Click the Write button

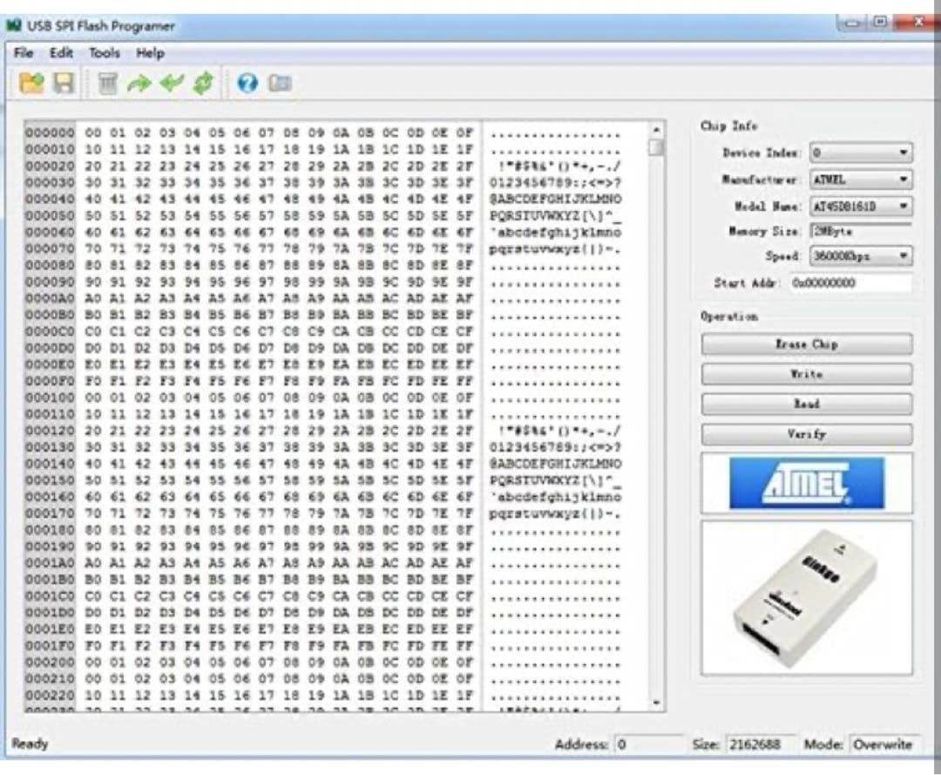pos(805,374)
